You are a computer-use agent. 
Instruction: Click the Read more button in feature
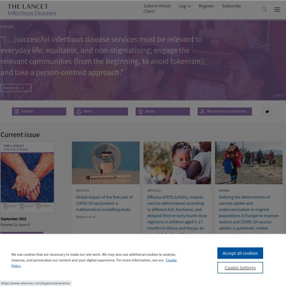coord(16,88)
